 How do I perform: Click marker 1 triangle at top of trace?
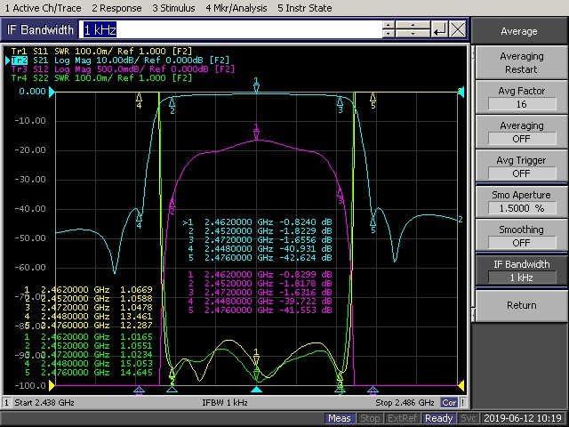pos(256,87)
